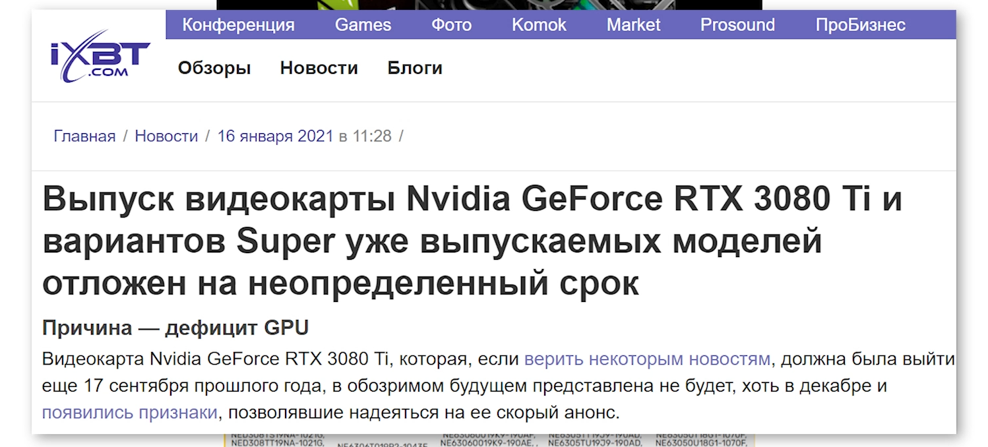Switch to the Блоги tab
The height and width of the screenshot is (447, 988).
[415, 68]
